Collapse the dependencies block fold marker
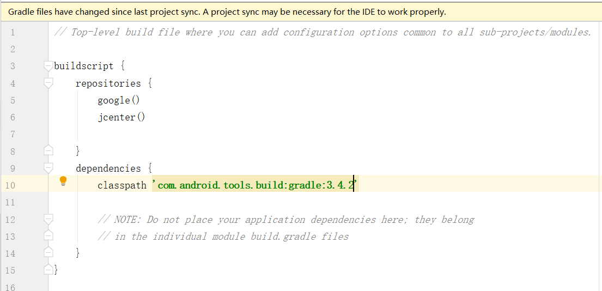602x291 pixels. (x=48, y=168)
